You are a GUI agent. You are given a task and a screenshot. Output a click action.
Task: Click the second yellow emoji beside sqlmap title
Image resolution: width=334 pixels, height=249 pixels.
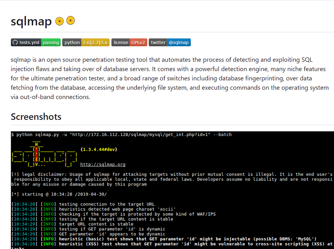pos(70,21)
